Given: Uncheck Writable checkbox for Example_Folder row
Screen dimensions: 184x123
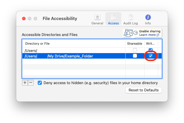Looking at the screenshot, I should click(151, 56).
